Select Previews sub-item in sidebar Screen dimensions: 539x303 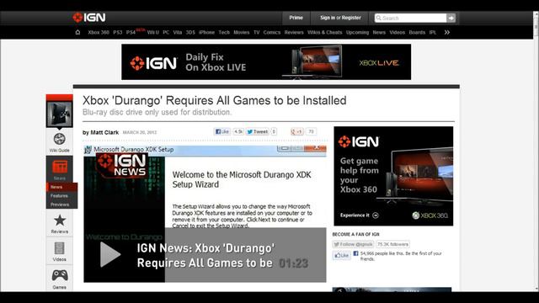(61, 205)
